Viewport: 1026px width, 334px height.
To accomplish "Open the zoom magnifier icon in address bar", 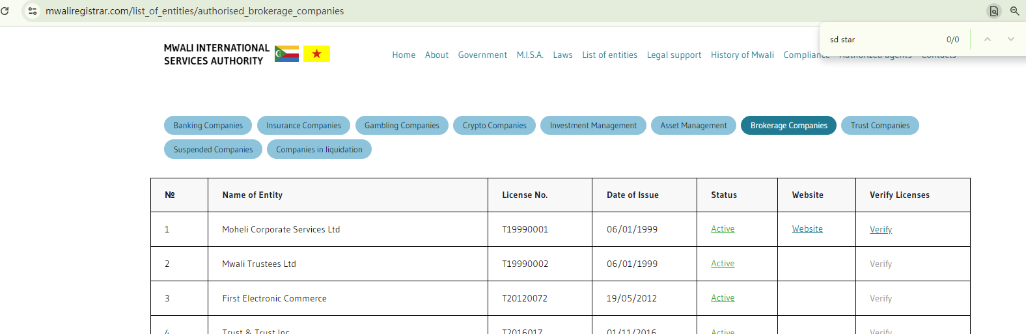I will coord(1015,11).
